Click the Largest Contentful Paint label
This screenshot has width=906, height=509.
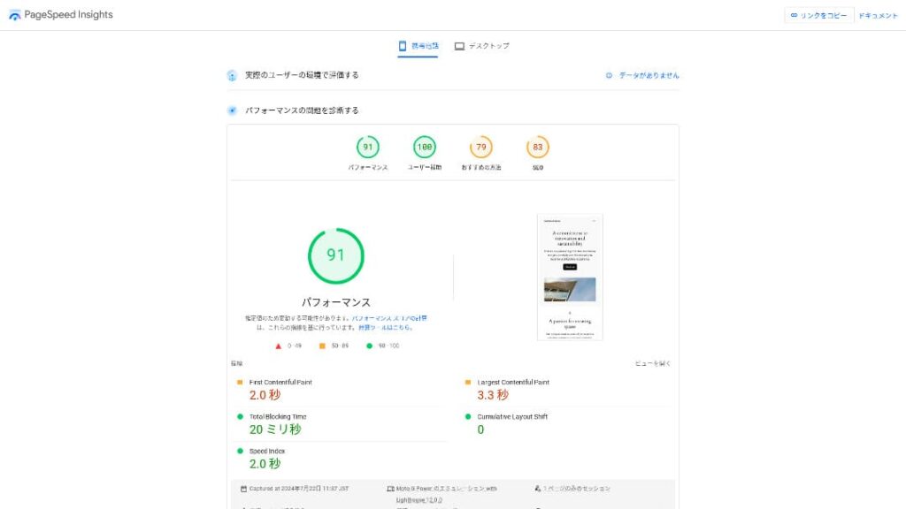point(513,382)
